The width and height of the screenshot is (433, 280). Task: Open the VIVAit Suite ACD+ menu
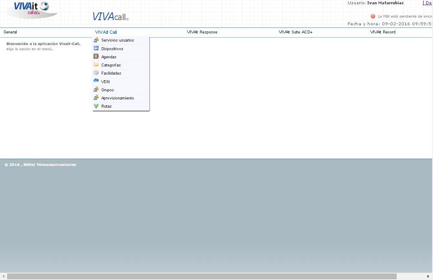(x=296, y=32)
